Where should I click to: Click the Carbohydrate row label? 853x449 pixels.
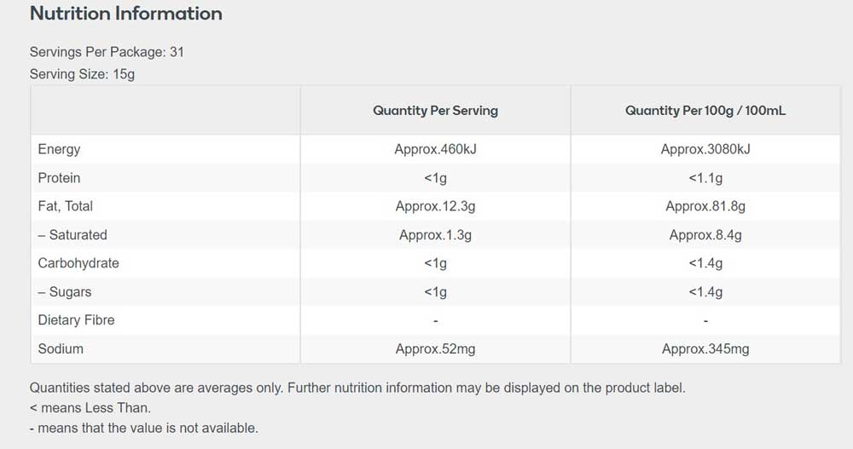coord(78,263)
